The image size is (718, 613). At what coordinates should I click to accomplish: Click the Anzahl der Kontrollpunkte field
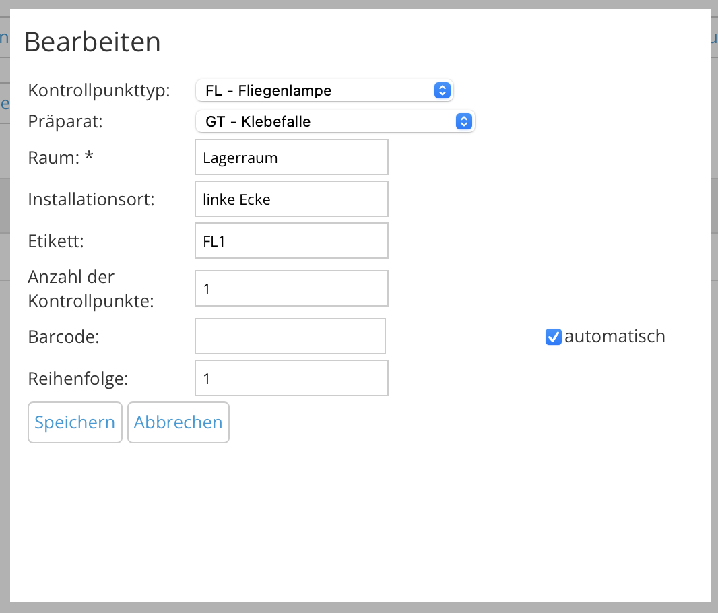click(291, 288)
